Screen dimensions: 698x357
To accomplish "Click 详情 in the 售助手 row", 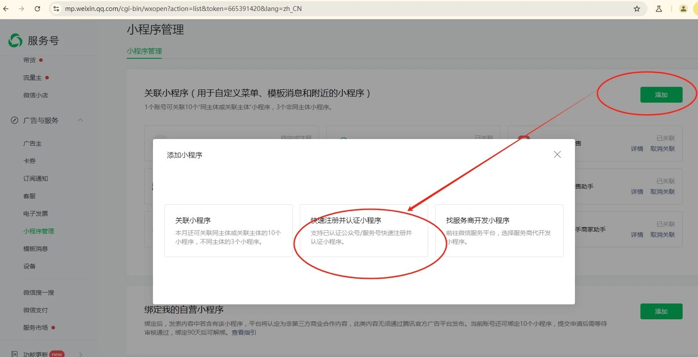I will [637, 192].
